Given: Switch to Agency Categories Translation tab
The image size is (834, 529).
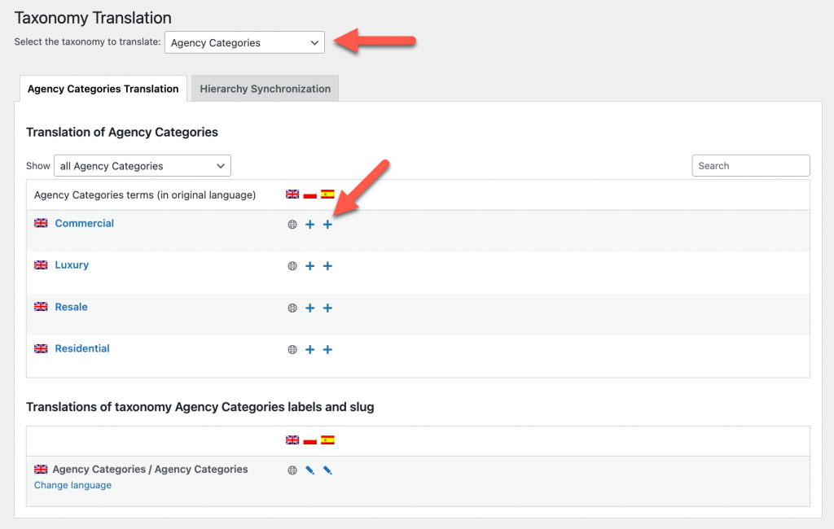Looking at the screenshot, I should coord(103,89).
